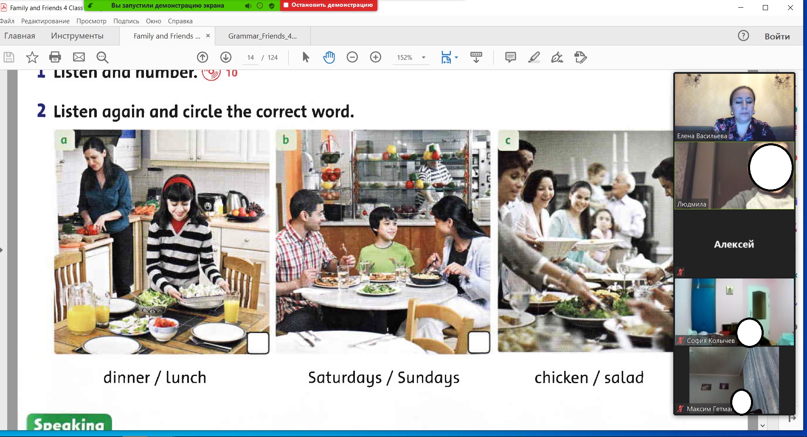This screenshot has height=437, width=807.
Task: Click the Войти sign-in button
Action: (777, 36)
